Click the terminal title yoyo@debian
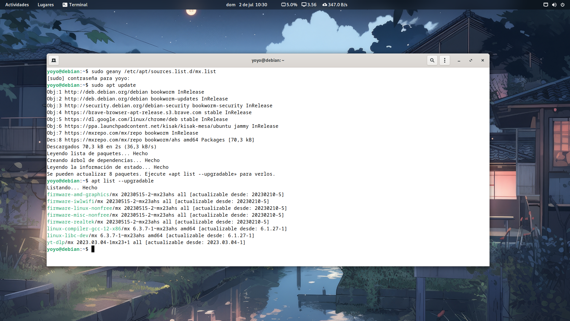This screenshot has width=570, height=321. click(x=268, y=60)
